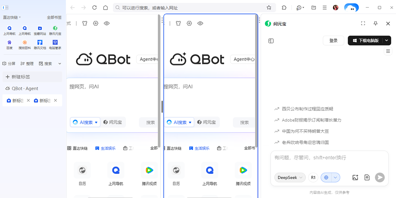Click the left pane vertical scrollbar
This screenshot has width=396, height=198.
159,81
